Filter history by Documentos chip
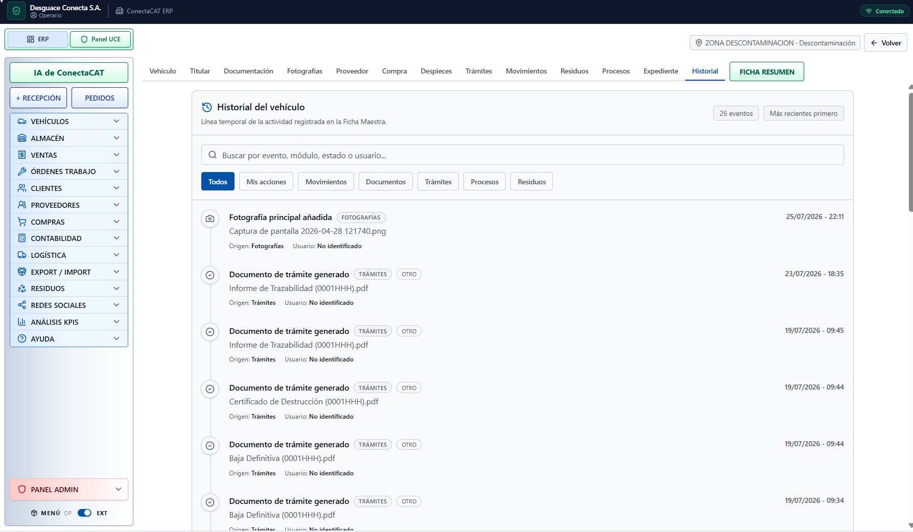The height and width of the screenshot is (532, 913). 386,182
